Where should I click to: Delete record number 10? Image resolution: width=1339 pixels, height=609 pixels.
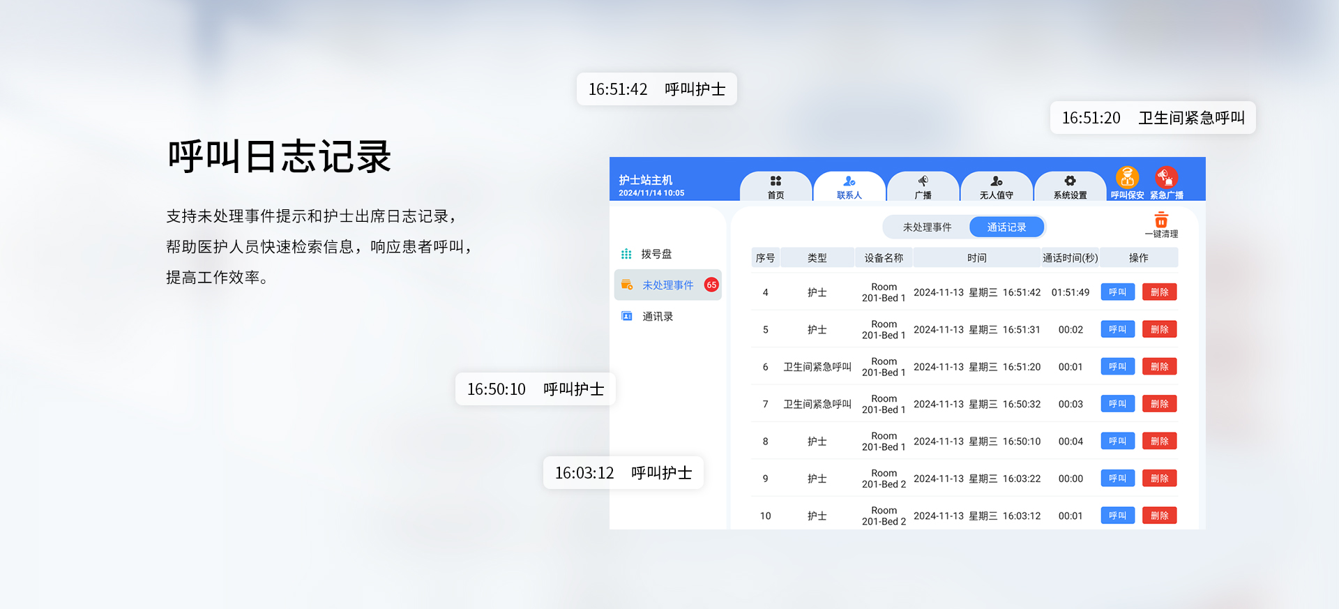1159,516
